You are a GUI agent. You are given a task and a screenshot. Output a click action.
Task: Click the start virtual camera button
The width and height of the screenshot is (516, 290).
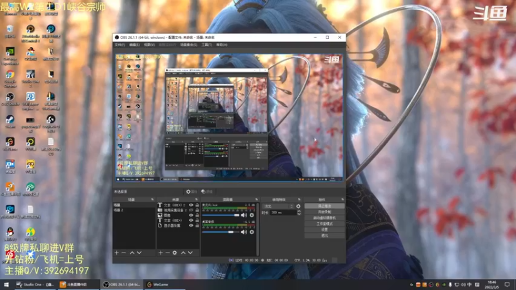[324, 218]
